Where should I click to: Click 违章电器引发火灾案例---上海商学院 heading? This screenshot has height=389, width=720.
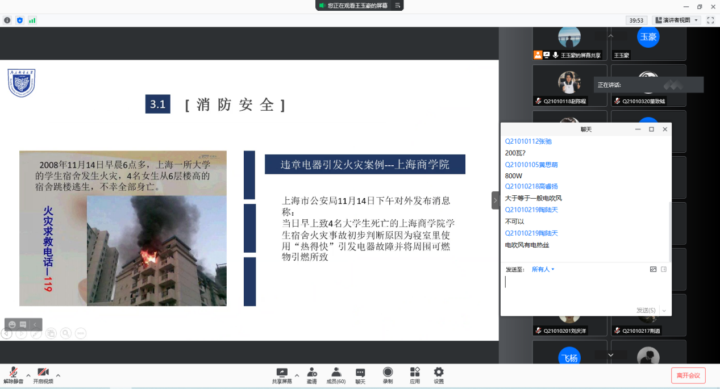point(365,165)
